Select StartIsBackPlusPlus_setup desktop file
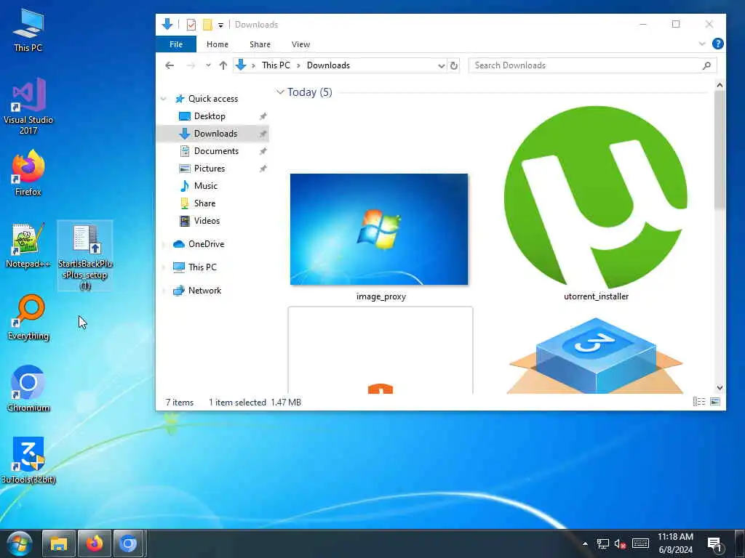Screen dimensions: 745x558 (x=85, y=256)
